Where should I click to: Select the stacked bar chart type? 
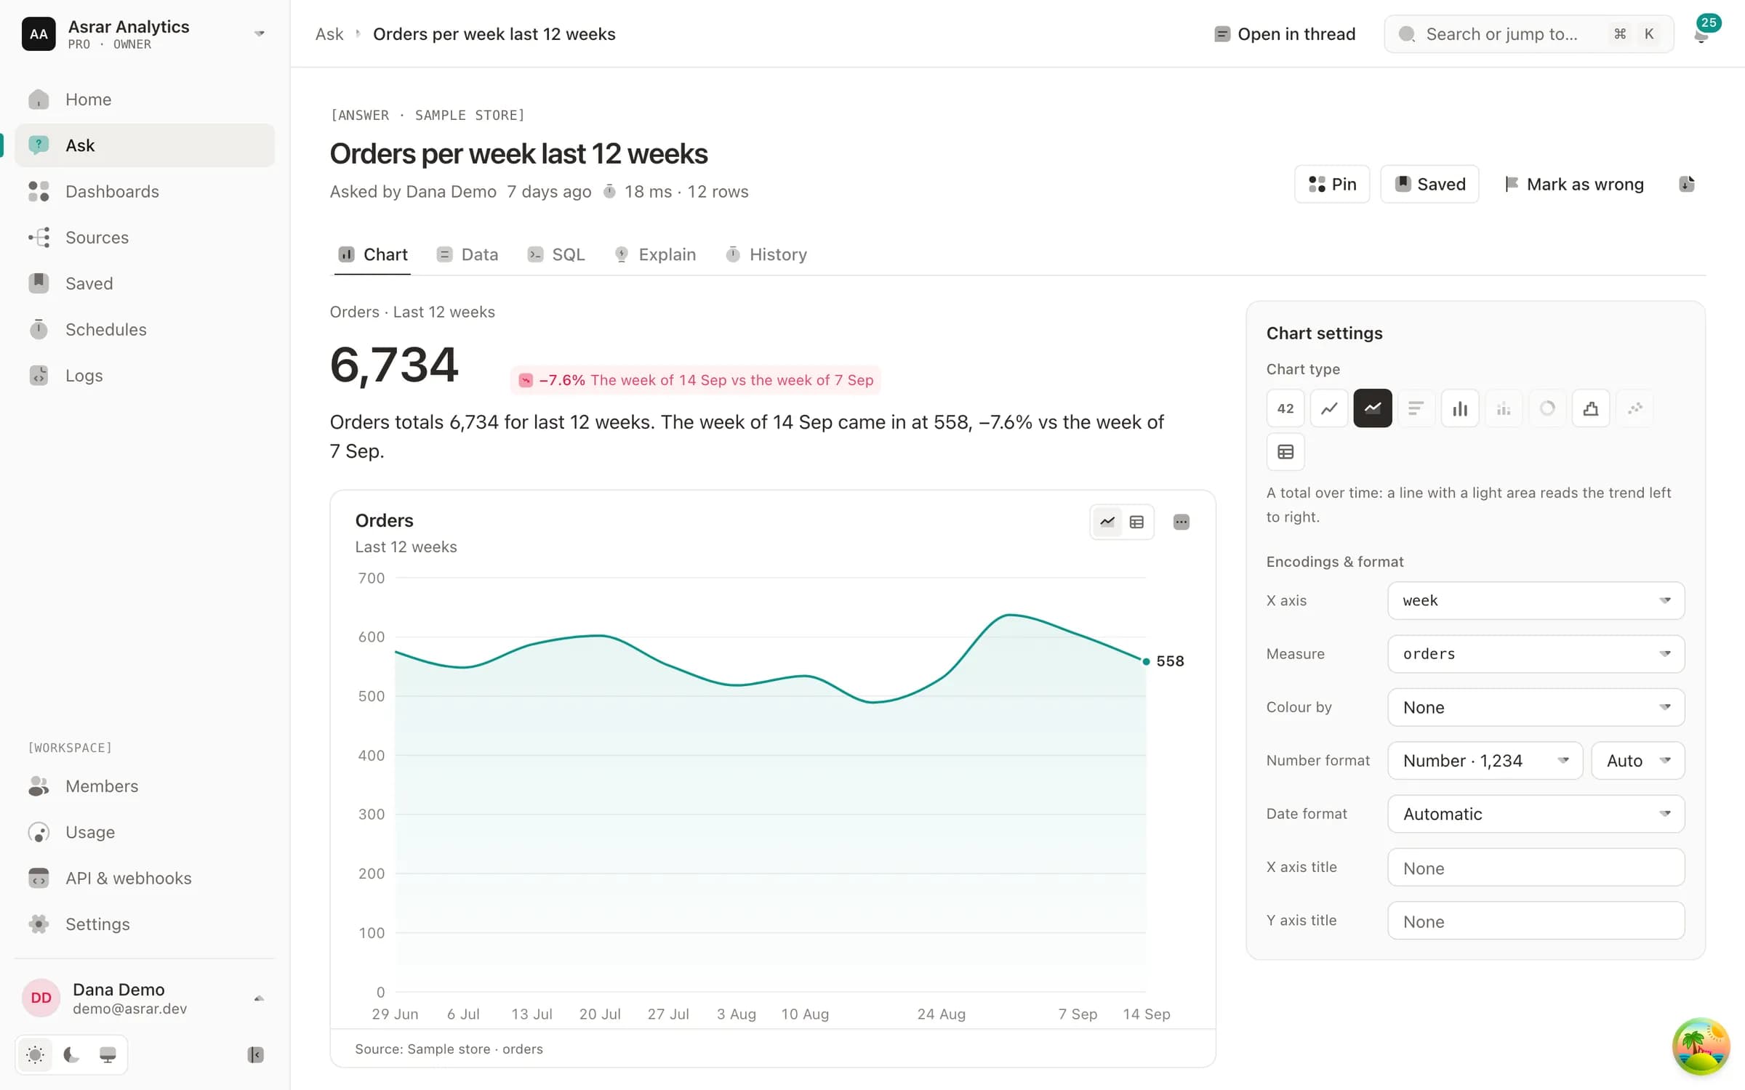(1503, 408)
